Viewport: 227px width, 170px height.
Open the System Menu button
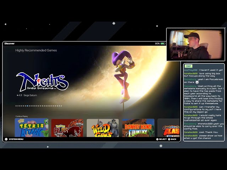coord(14,139)
